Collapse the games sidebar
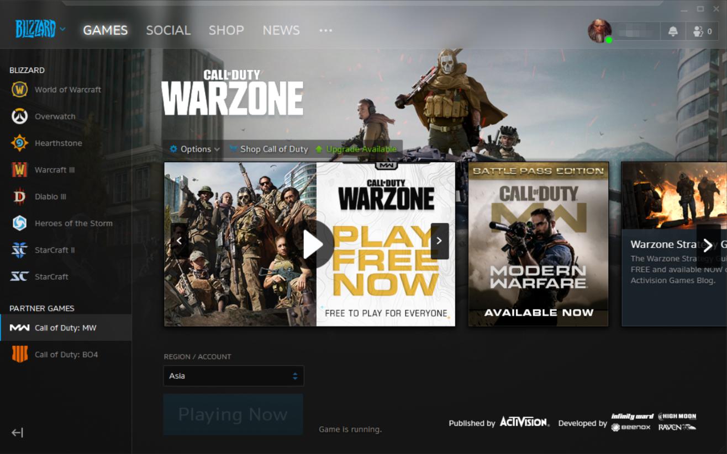The height and width of the screenshot is (454, 727). tap(17, 432)
